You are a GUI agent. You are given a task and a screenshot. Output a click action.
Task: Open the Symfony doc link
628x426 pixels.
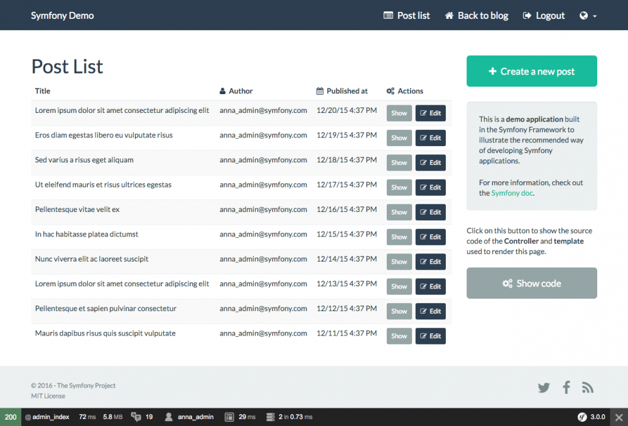512,193
